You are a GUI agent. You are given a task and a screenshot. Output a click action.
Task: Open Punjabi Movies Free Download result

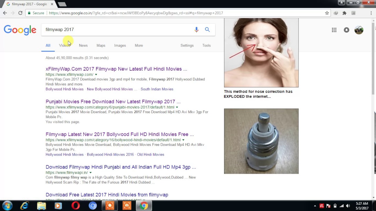[113, 101]
